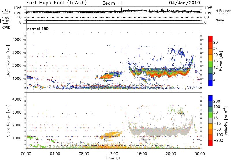Click the "−50" velocity colorbar value
Screen dimensions: 231x160
click(x=217, y=129)
